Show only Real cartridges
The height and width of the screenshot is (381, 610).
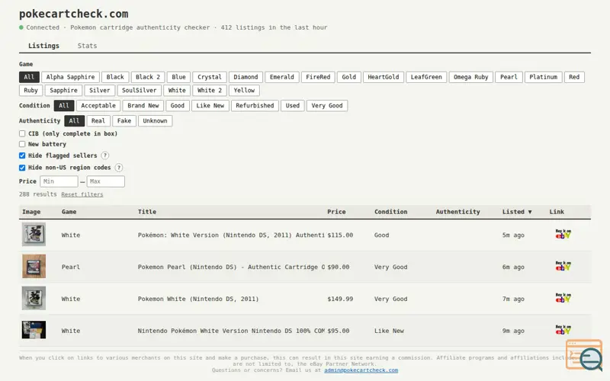point(98,121)
